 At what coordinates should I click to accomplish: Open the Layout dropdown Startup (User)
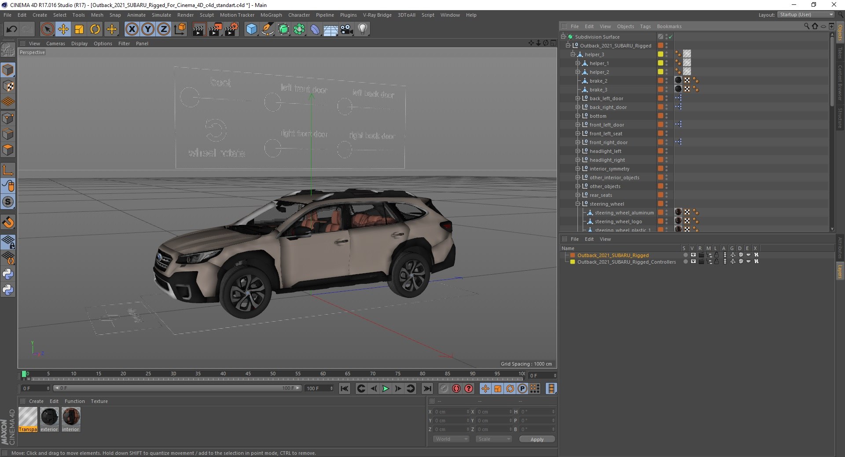[x=806, y=15]
